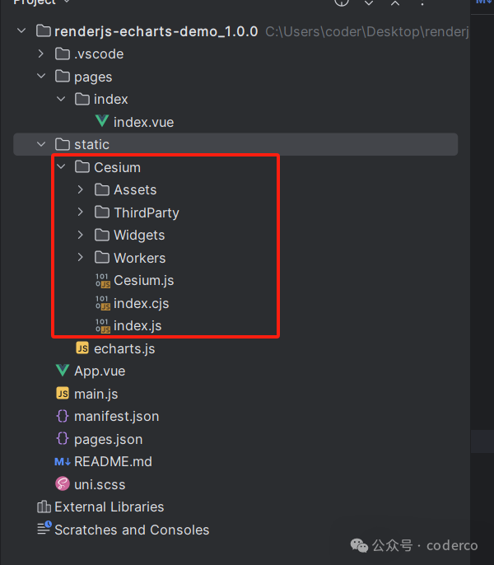Click the External Libraries icon
Viewport: 494px width, 565px height.
44,507
